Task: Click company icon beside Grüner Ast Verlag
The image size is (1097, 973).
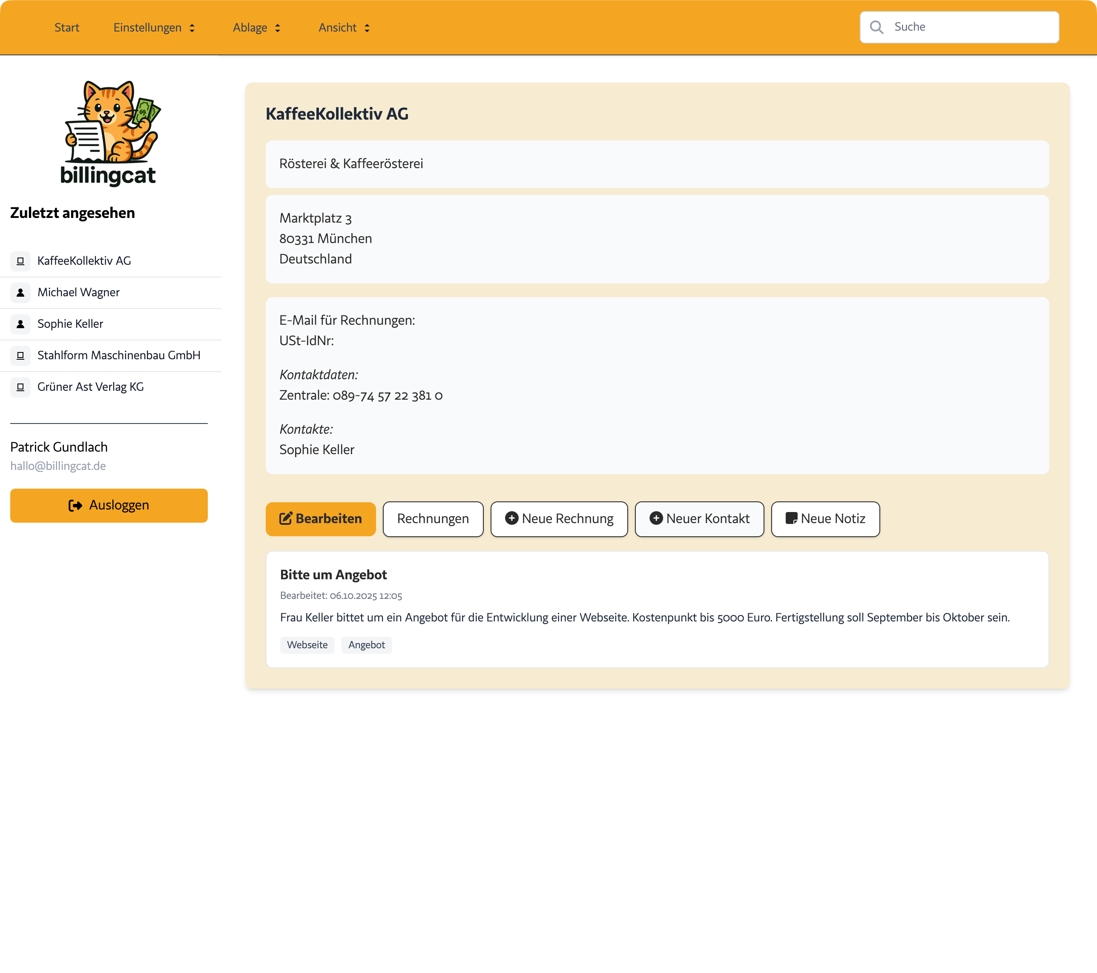Action: pos(20,387)
